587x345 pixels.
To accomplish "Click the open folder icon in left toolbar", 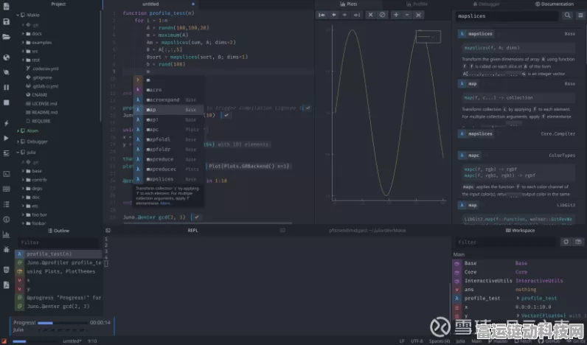I will tap(6, 37).
